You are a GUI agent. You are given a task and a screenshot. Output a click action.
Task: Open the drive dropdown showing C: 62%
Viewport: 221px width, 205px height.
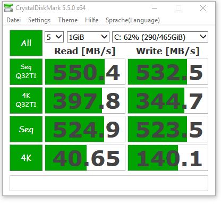(160, 37)
